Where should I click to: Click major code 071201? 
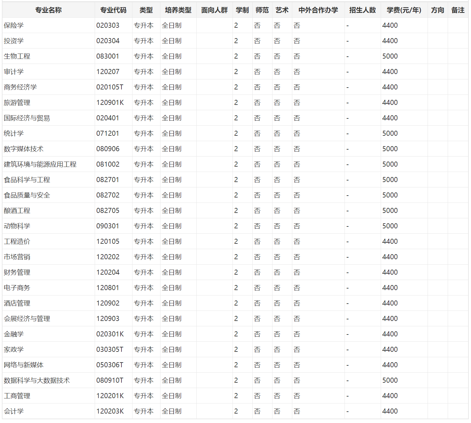[108, 134]
